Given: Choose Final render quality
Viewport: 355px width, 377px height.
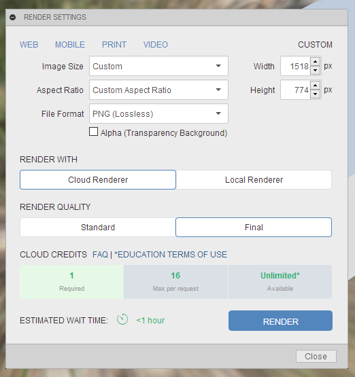Looking at the screenshot, I should coord(254,227).
